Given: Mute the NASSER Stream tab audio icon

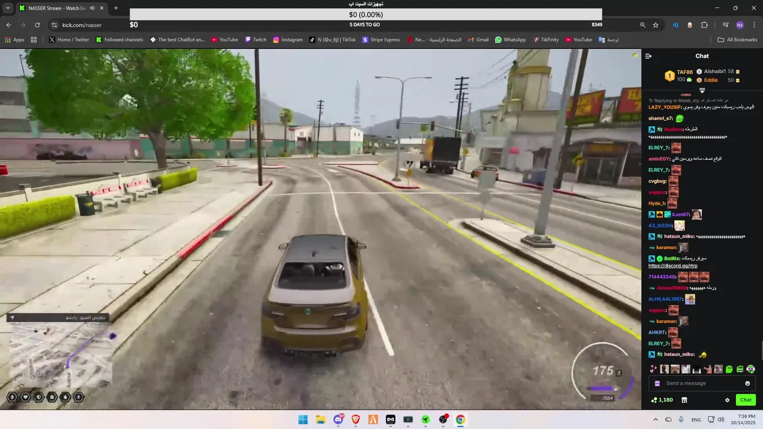Looking at the screenshot, I should pos(91,8).
